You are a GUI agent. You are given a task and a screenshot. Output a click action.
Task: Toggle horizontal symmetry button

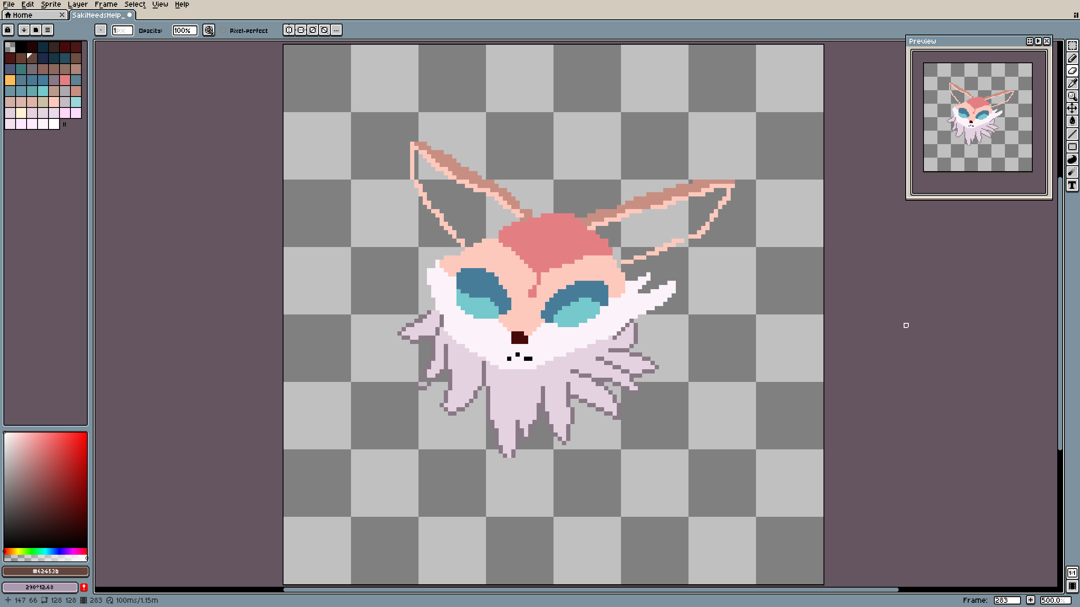[289, 30]
